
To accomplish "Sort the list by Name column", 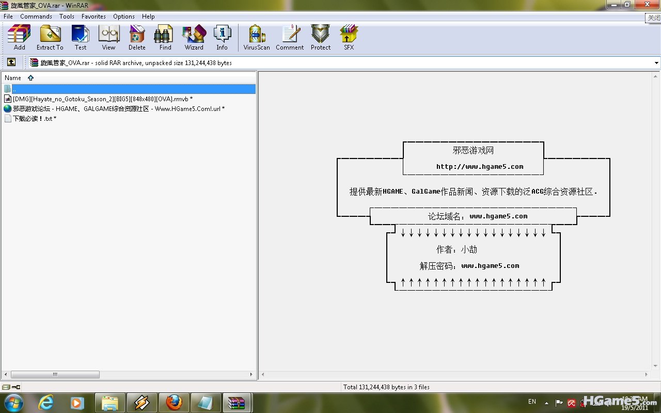I will pos(13,78).
